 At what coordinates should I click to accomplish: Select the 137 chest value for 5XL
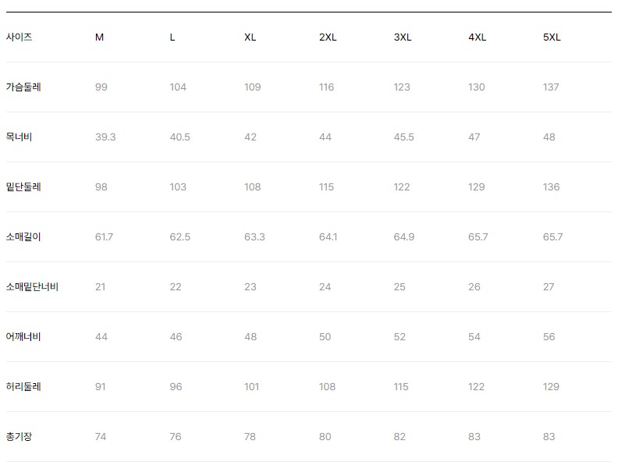551,87
